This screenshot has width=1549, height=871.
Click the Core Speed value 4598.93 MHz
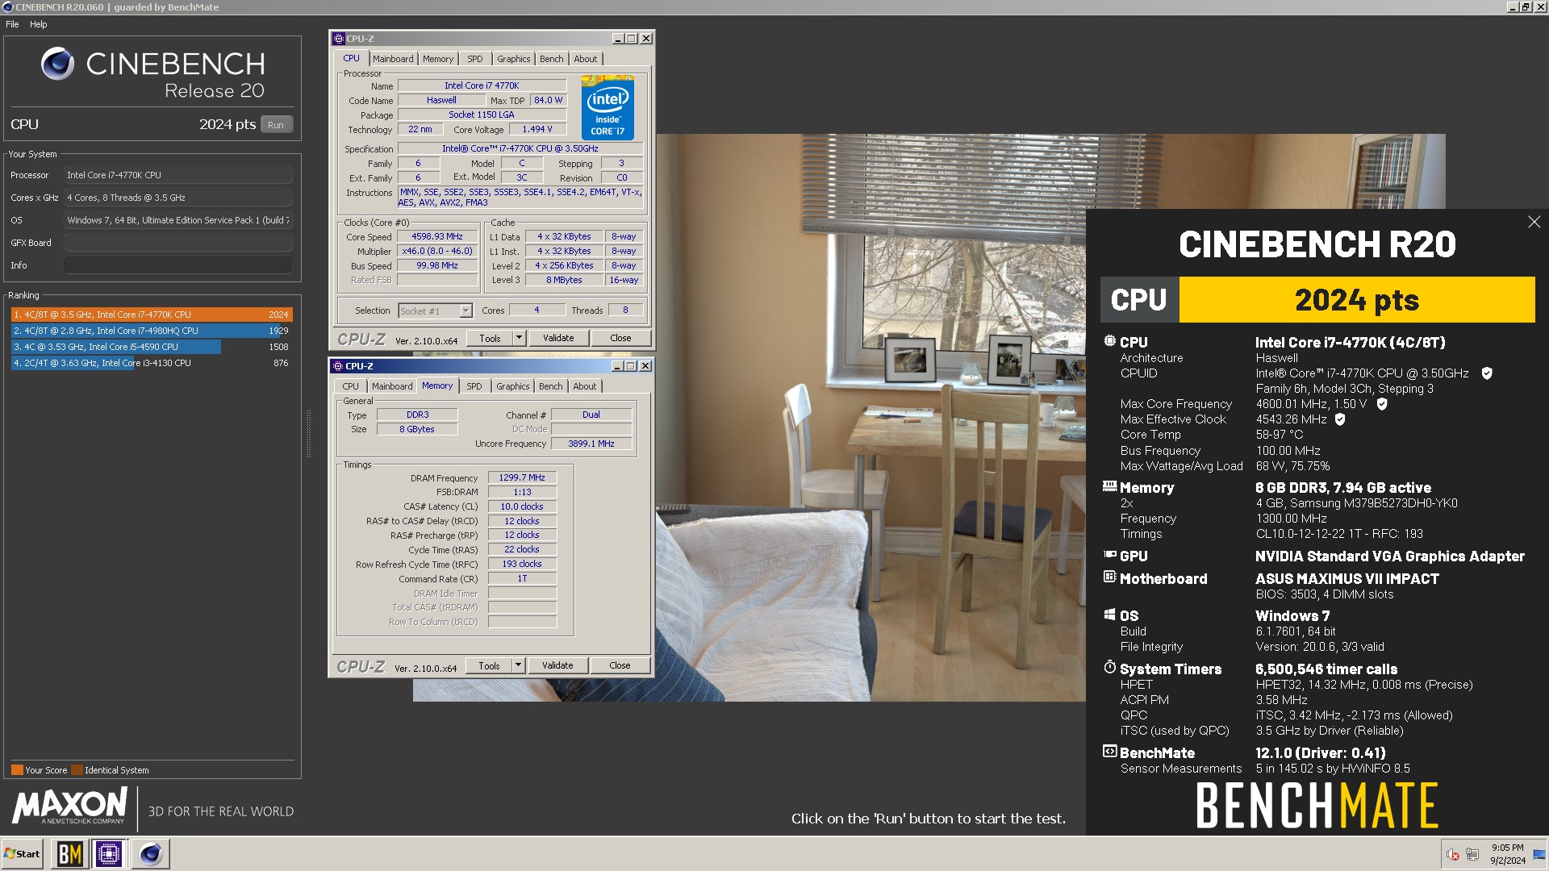(437, 236)
